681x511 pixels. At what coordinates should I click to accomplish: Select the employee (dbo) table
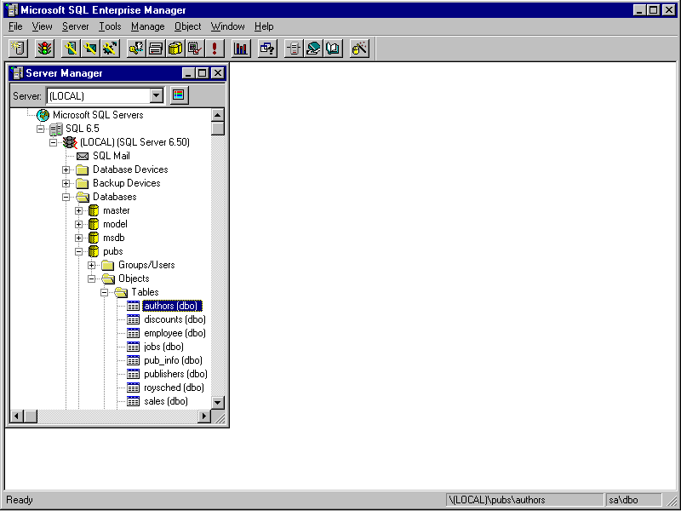click(x=175, y=333)
